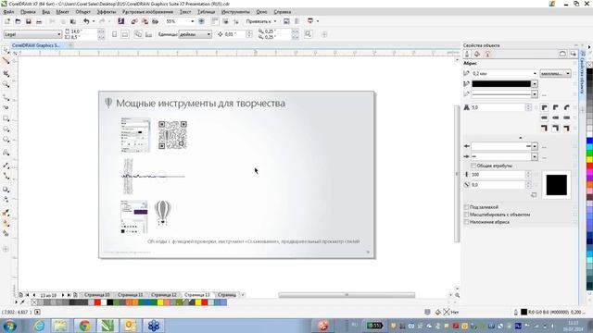Choose the beveled corner outline style
The height and width of the screenshot is (333, 593).
pos(566,107)
